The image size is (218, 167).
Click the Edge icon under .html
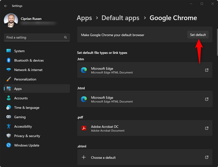point(84,99)
